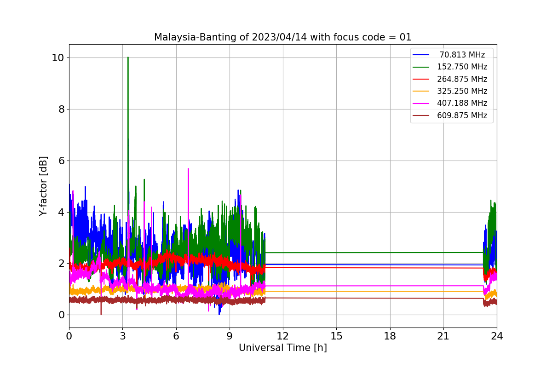Click the x-axis tick label '18'

[x=390, y=336]
